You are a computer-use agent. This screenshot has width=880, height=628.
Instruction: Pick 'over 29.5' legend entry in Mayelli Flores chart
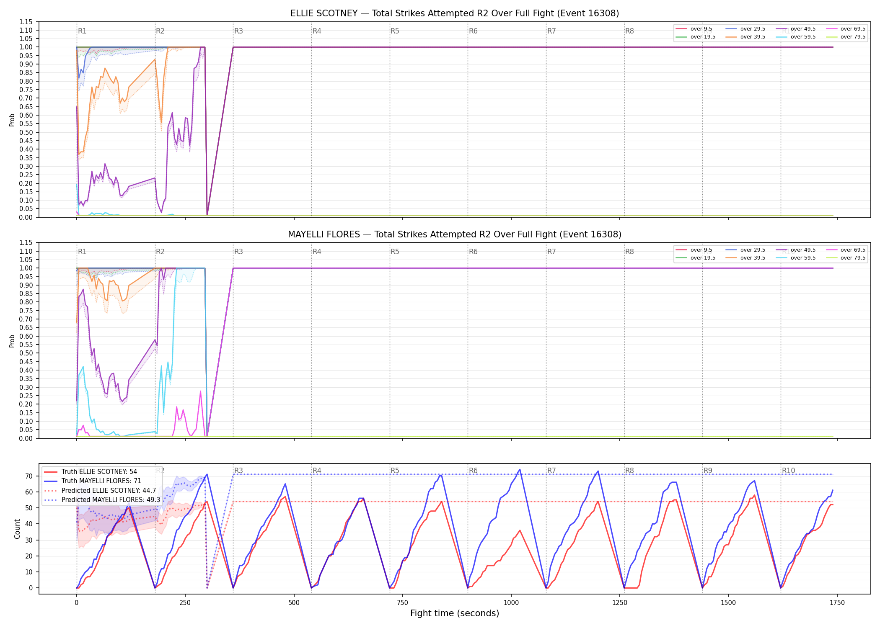[745, 250]
